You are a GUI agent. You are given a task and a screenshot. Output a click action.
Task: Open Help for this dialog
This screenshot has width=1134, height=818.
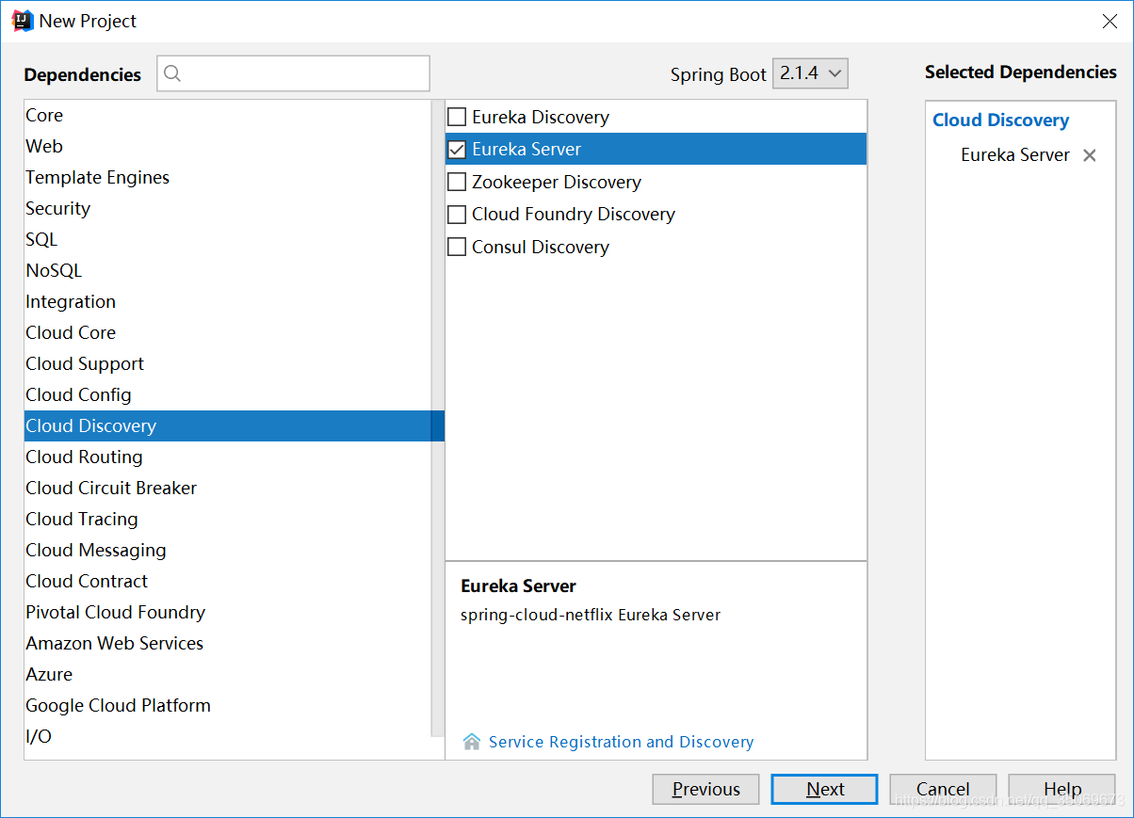[1062, 790]
